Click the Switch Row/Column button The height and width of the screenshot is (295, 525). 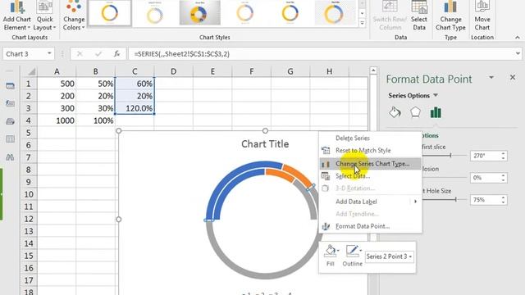[390, 16]
